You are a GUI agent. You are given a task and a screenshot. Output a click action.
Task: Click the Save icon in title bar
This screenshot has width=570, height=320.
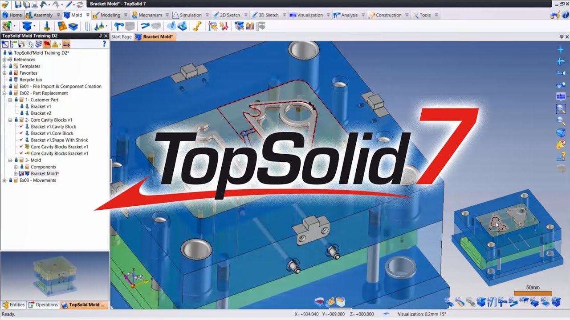click(18, 4)
